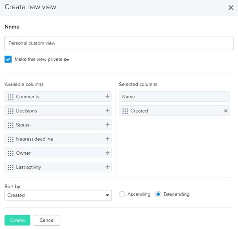The image size is (238, 229).
Task: Click the Name item in Selected columns
Action: pos(174,97)
